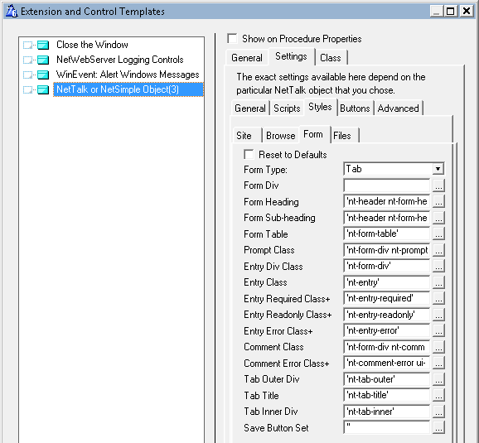Open ellipsis expander for Tab Title
The width and height of the screenshot is (479, 443).
tap(438, 395)
